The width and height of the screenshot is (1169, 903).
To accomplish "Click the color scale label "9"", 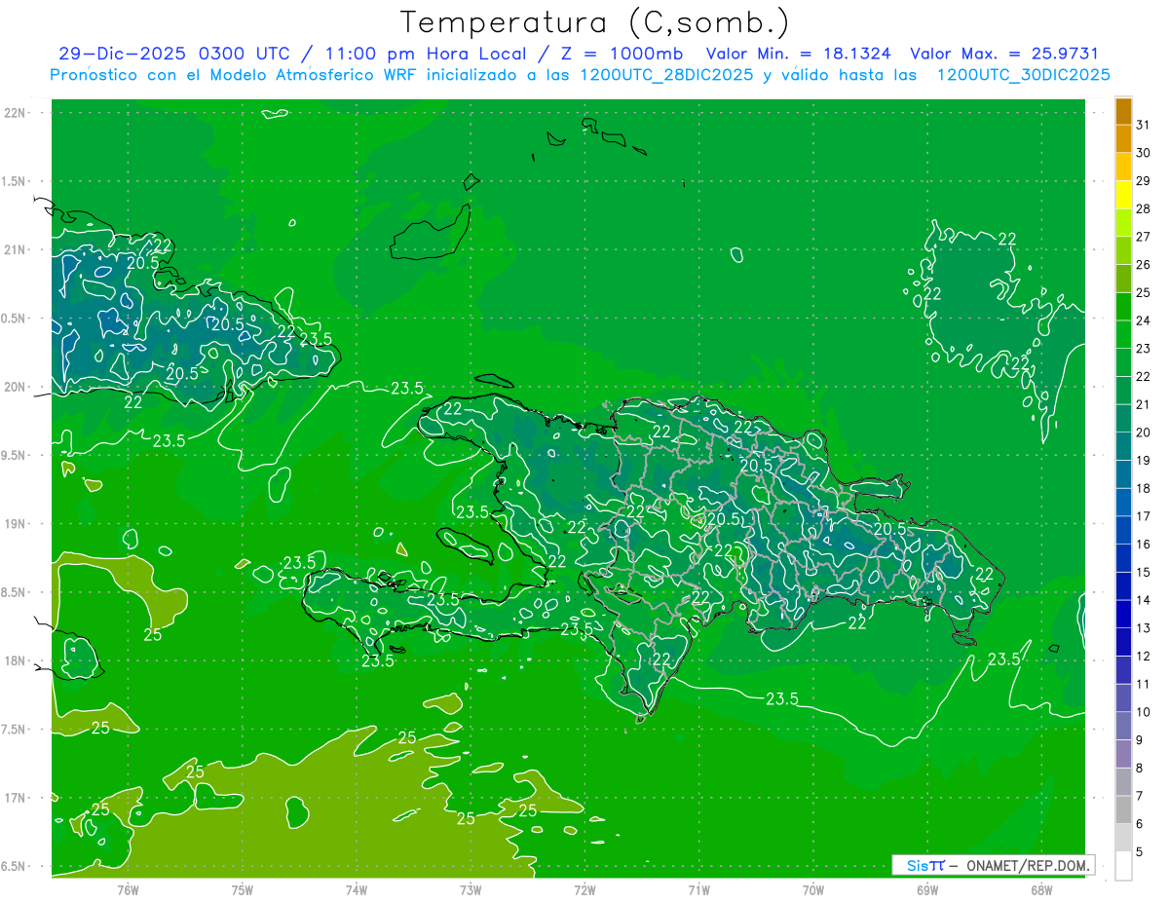I will (x=1140, y=740).
